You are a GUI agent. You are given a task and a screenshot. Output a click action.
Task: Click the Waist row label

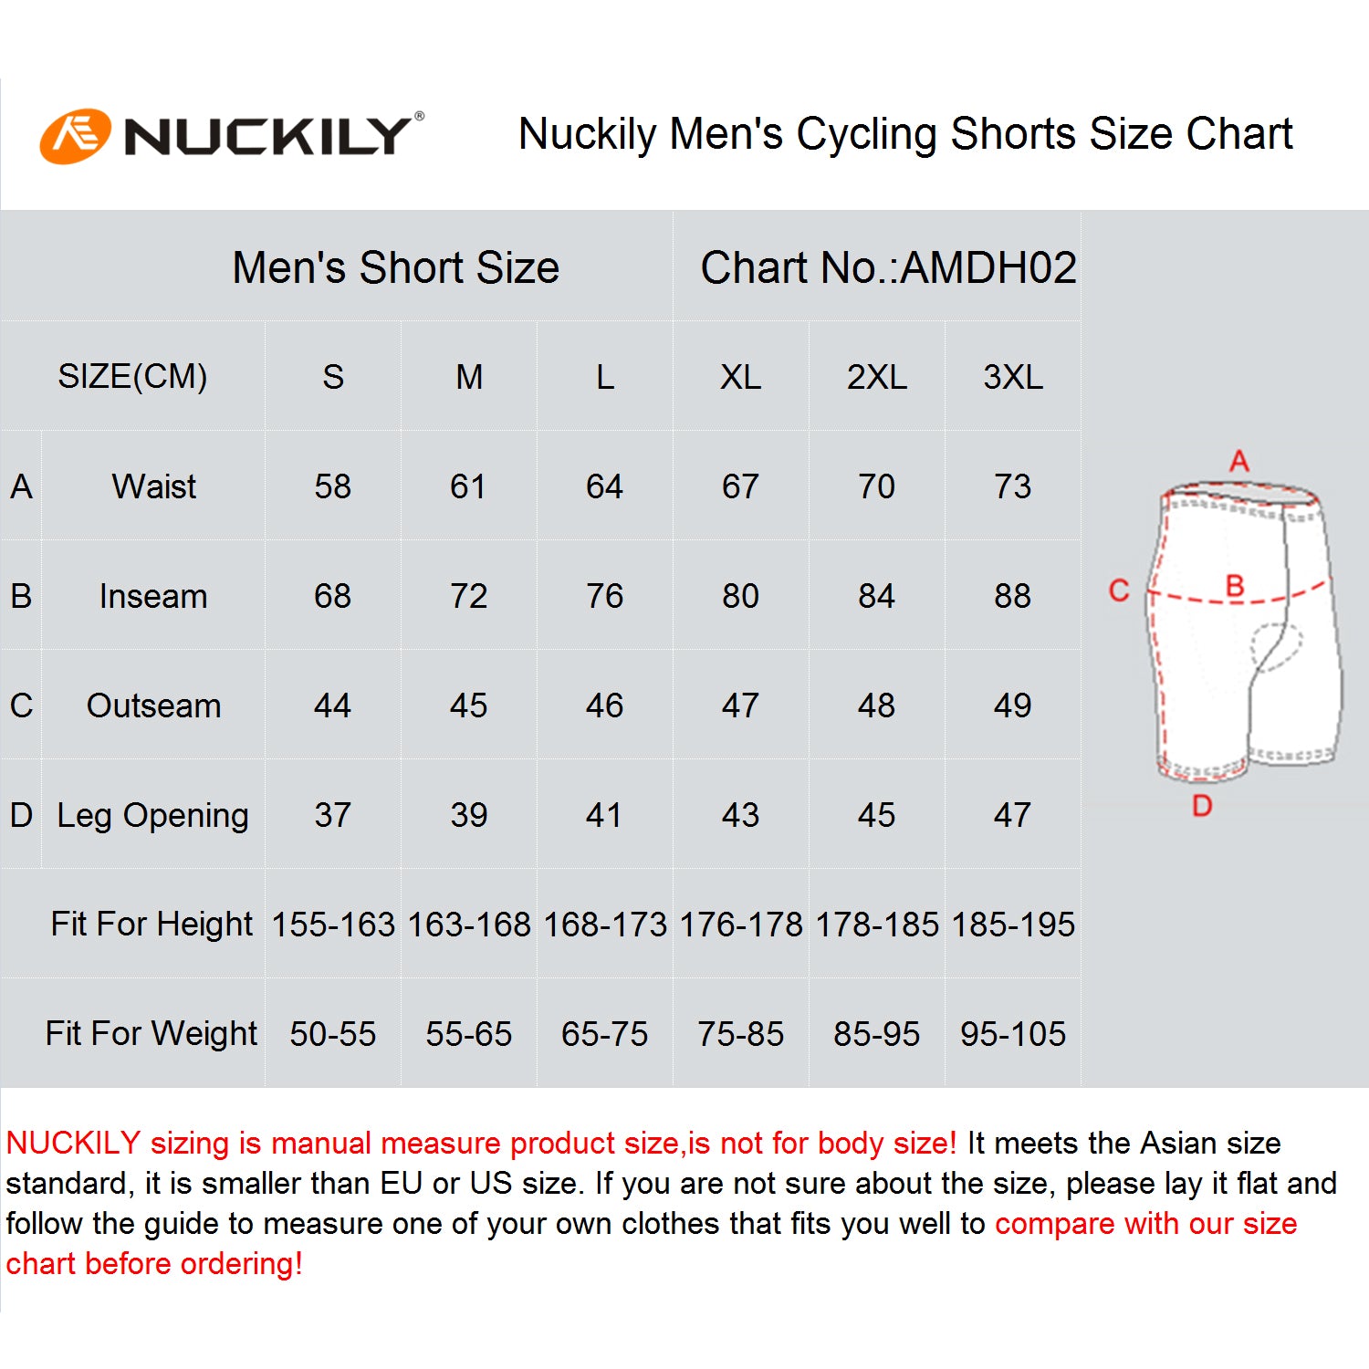(154, 486)
